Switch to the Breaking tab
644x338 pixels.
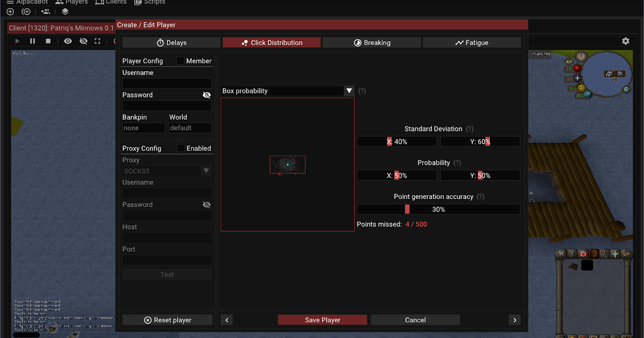(x=372, y=42)
